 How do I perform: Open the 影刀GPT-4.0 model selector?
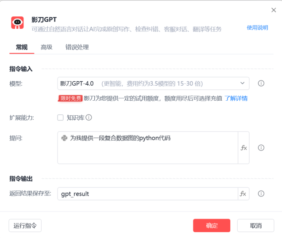click(x=151, y=83)
